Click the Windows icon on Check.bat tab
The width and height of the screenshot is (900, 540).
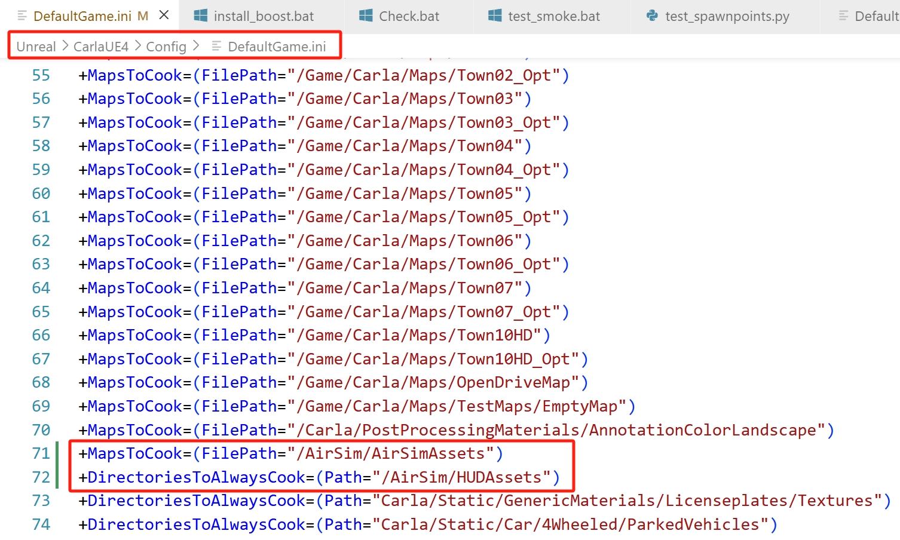point(366,16)
